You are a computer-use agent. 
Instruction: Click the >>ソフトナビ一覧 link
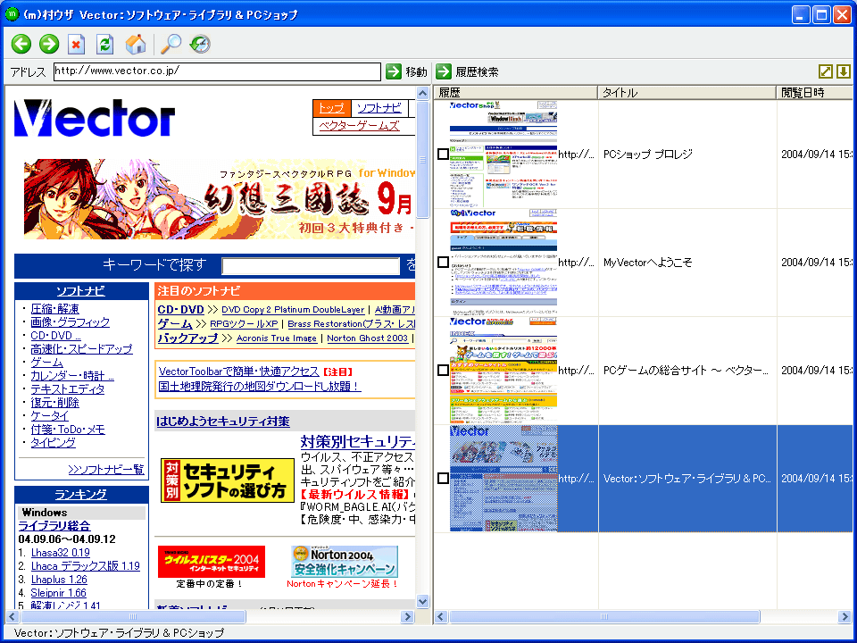pos(106,469)
